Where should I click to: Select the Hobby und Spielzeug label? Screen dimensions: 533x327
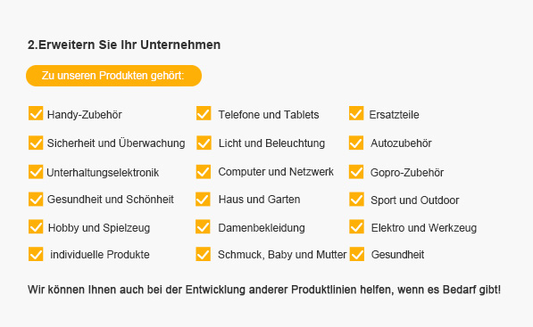point(99,227)
